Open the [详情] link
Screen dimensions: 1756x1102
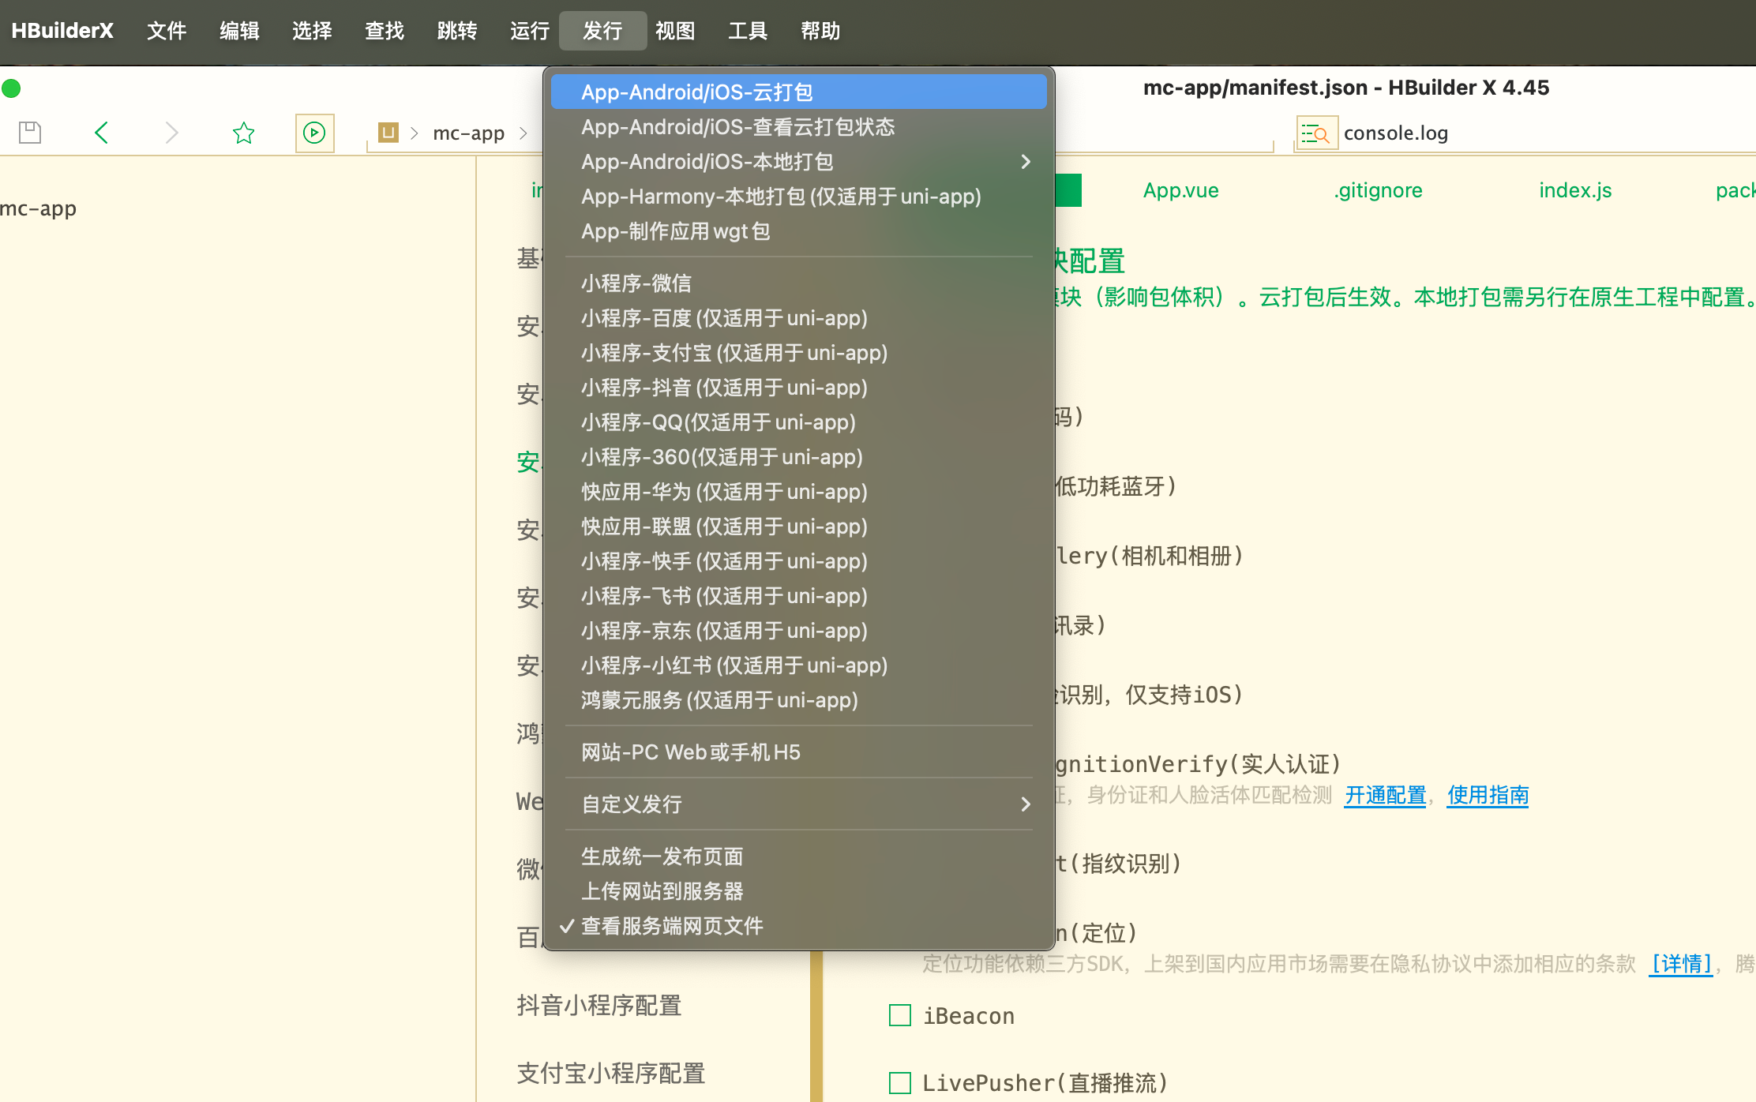[x=1681, y=964]
